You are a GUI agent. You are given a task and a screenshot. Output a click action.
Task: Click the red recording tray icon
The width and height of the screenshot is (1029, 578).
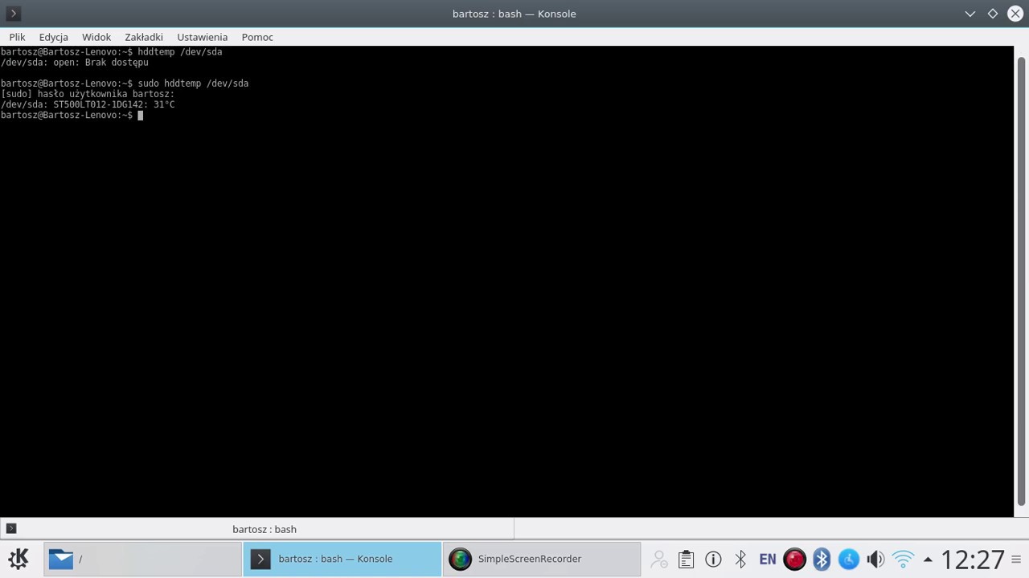[x=794, y=559]
